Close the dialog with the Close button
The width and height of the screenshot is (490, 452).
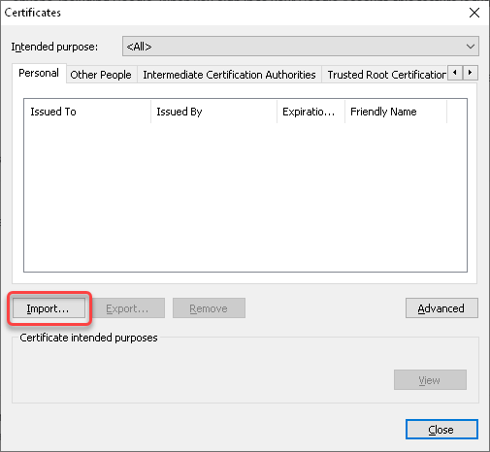pyautogui.click(x=441, y=430)
